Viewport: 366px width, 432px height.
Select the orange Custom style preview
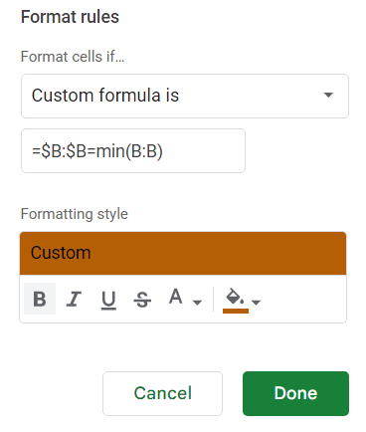click(x=183, y=253)
